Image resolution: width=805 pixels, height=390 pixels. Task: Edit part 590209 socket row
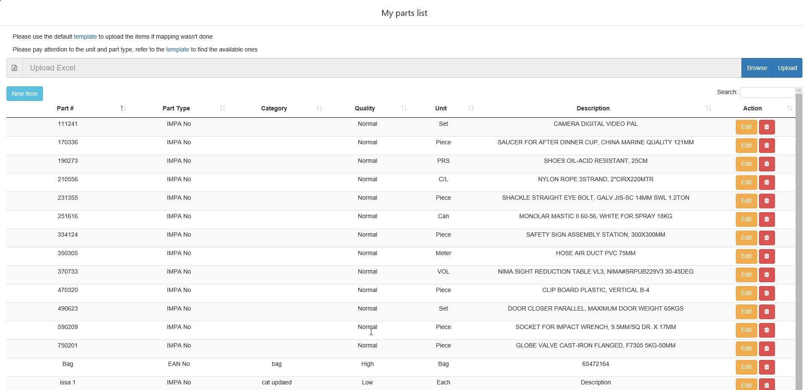click(x=746, y=330)
